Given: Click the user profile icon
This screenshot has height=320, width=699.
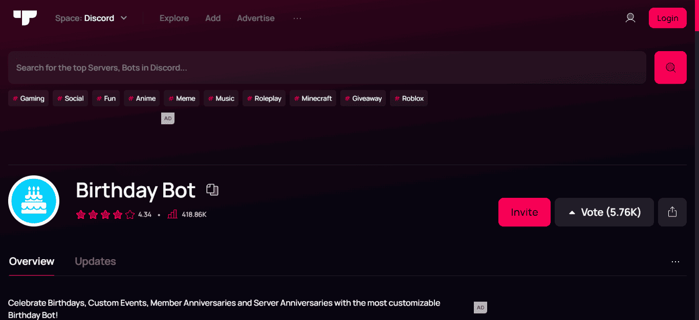Looking at the screenshot, I should click(630, 18).
